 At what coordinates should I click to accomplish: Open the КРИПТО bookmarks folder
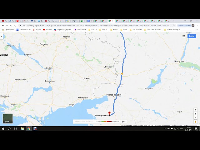point(103,30)
